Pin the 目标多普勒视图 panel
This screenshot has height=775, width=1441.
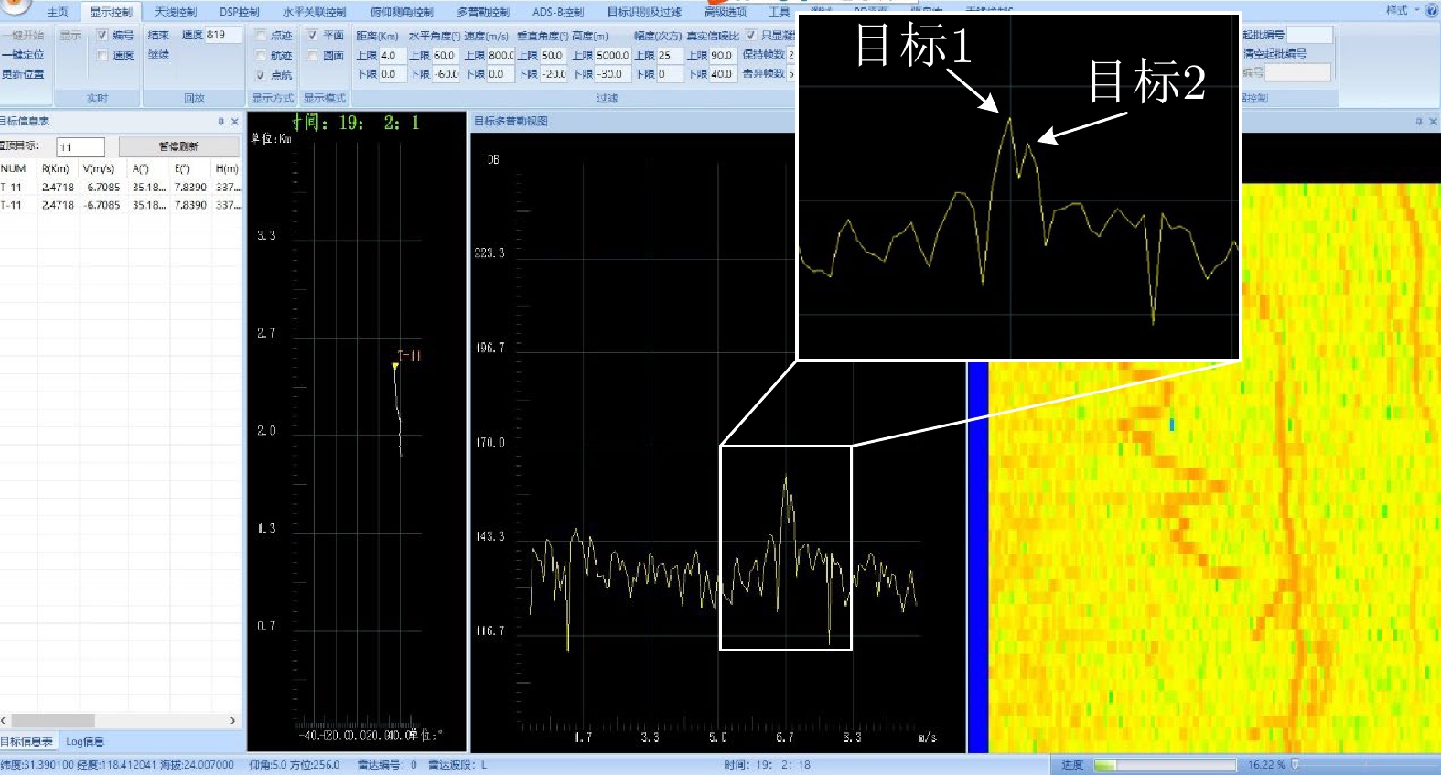(x=1418, y=121)
